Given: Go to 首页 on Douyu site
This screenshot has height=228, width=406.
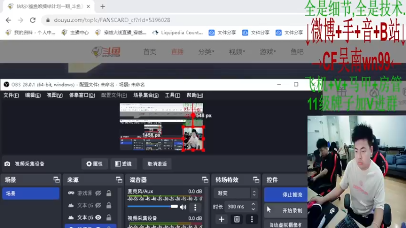Looking at the screenshot, I should pyautogui.click(x=150, y=52).
